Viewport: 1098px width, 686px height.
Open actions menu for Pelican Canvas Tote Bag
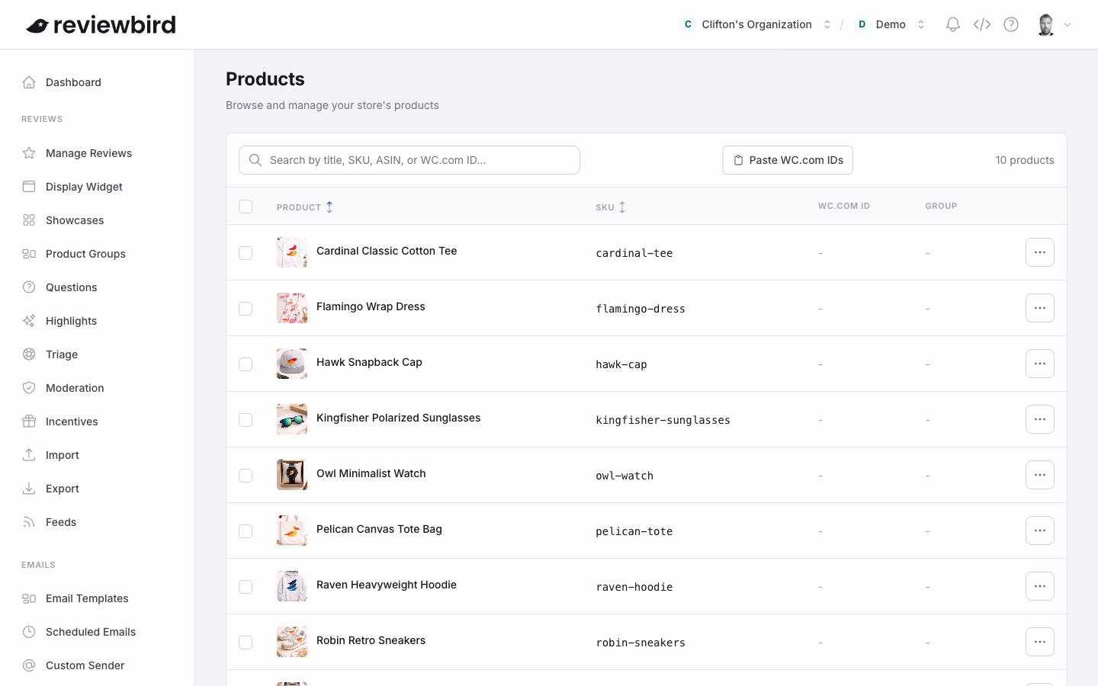1040,531
